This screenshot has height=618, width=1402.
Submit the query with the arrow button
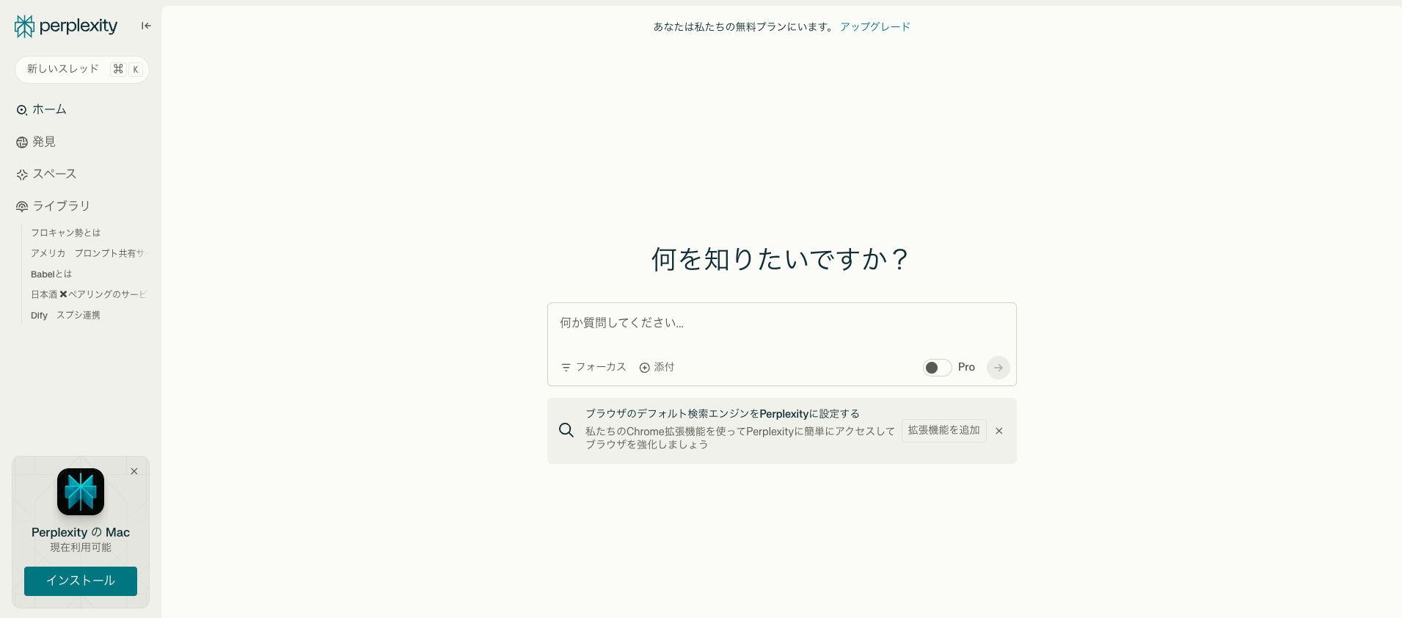(998, 368)
